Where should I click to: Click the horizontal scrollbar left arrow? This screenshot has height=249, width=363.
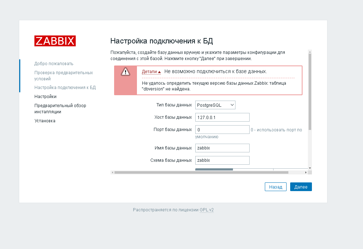tap(113, 173)
